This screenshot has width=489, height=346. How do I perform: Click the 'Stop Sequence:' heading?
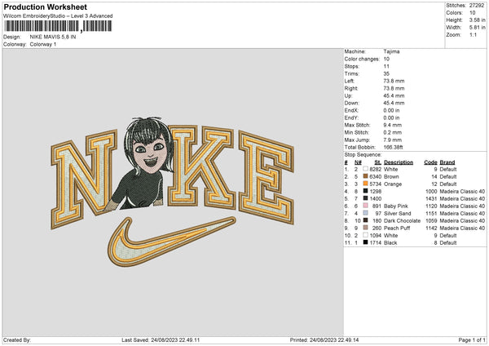[363, 155]
